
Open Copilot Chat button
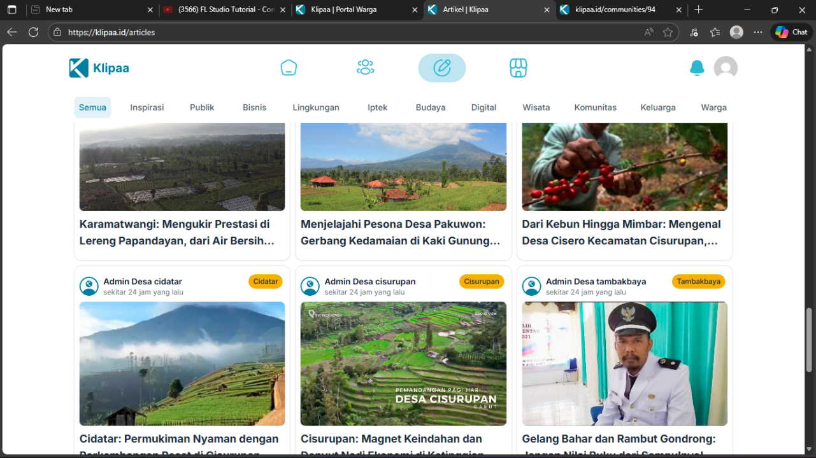[791, 32]
